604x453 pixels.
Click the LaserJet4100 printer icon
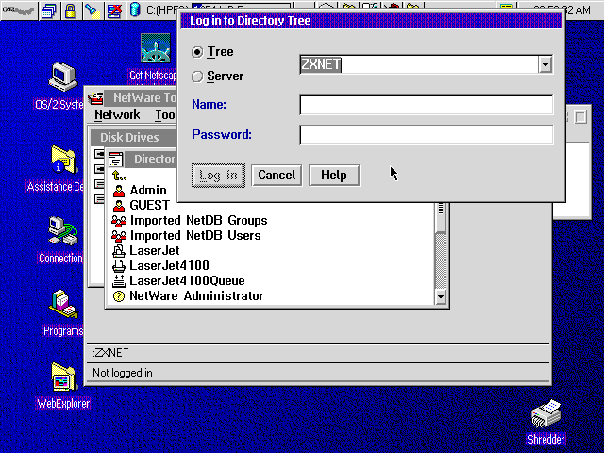tap(119, 266)
